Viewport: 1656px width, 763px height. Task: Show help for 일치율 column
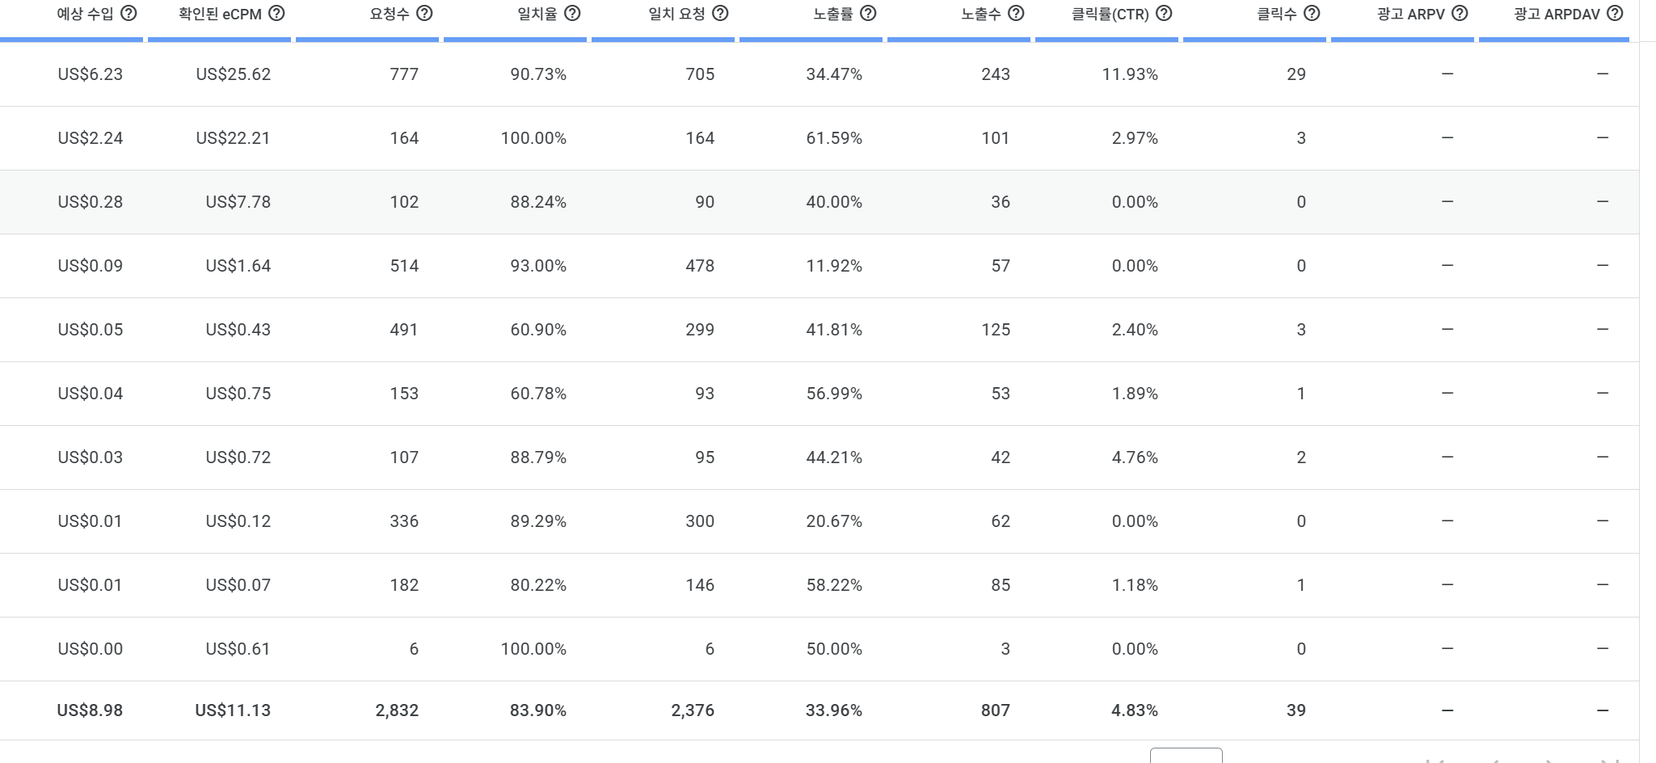[572, 13]
